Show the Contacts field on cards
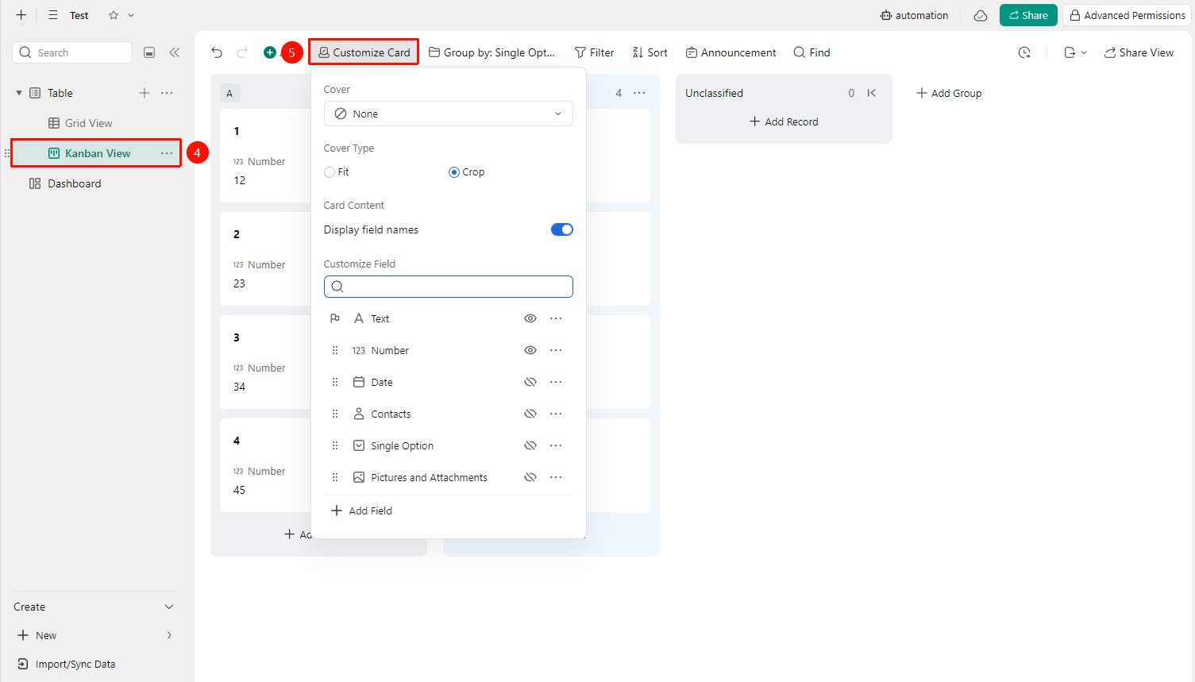 [x=530, y=414]
